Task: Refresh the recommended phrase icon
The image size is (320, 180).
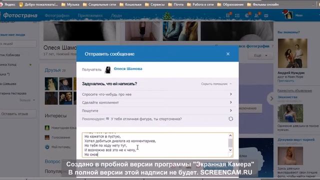Action: tap(230, 119)
